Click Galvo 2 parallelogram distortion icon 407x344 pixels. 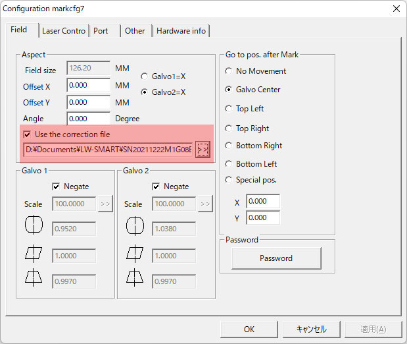[x=135, y=254]
